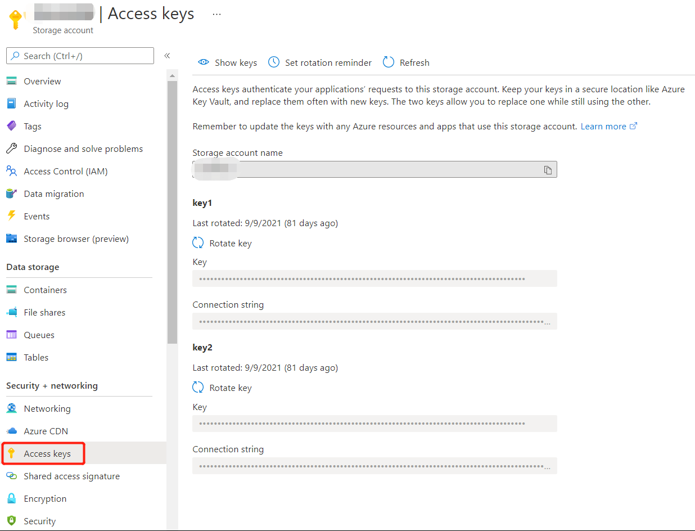Screen dimensions: 695x531
Task: Collapse the sidebar with the double chevron
Action: (167, 56)
